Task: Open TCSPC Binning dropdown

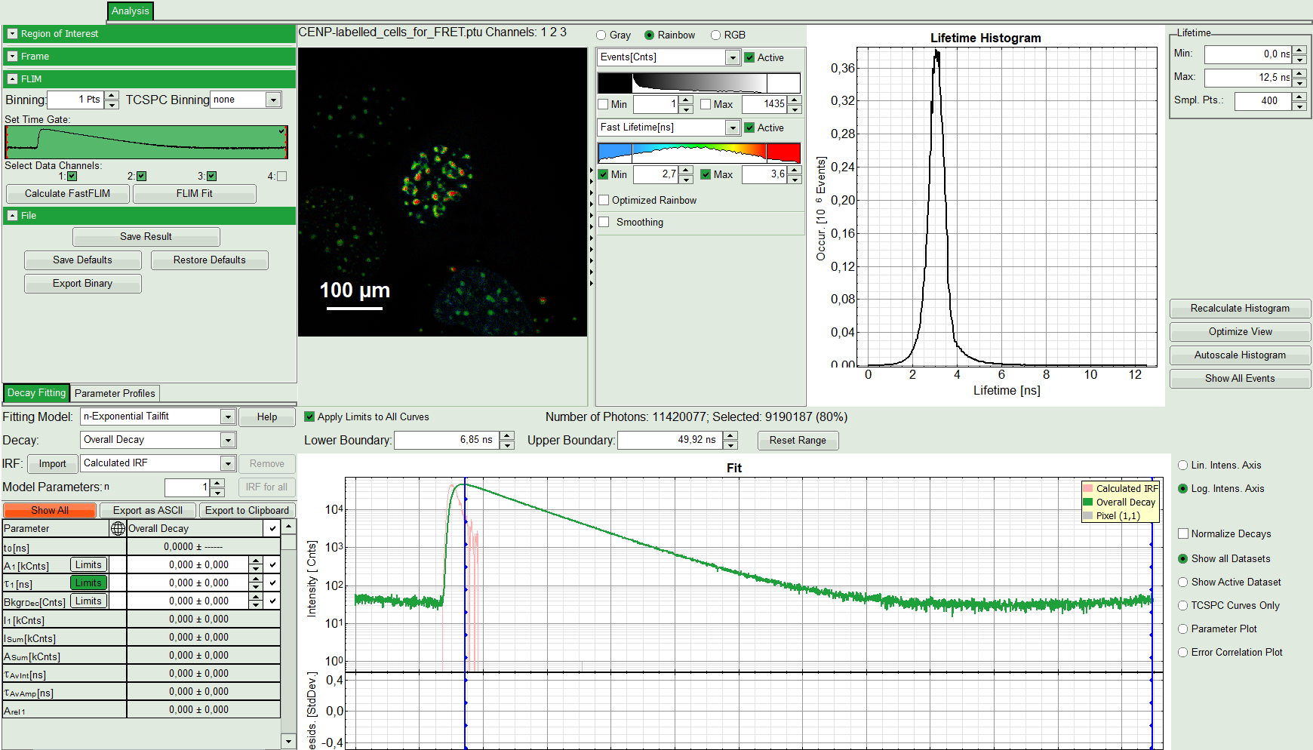Action: (273, 100)
